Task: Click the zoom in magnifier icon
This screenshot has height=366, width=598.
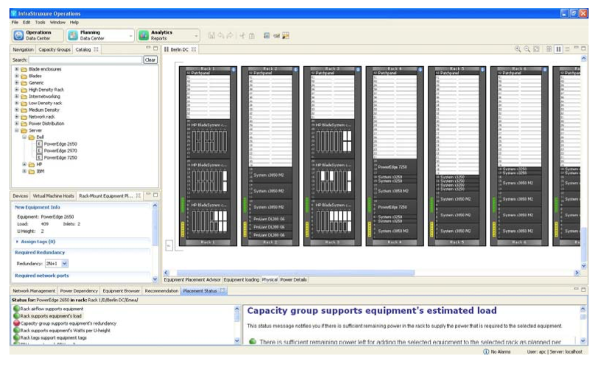Action: 518,49
